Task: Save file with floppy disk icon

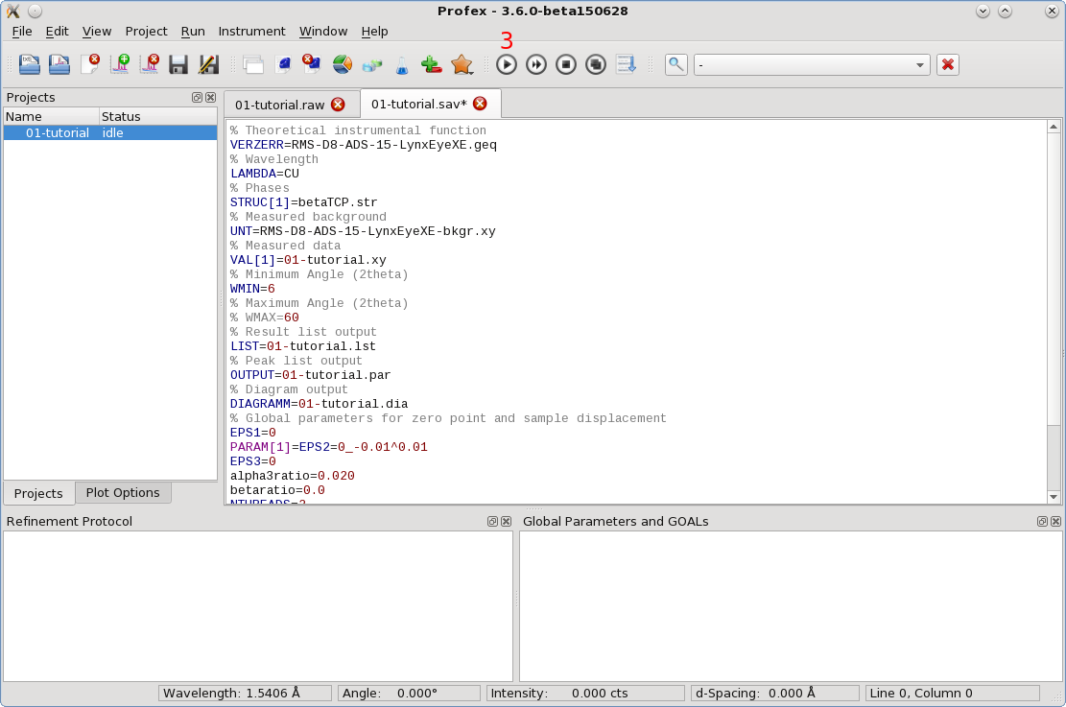Action: click(178, 64)
